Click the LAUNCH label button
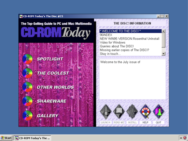 point(106,122)
